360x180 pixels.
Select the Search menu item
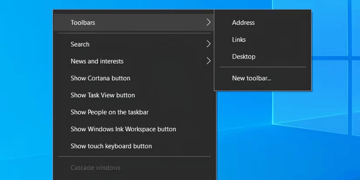tap(80, 44)
